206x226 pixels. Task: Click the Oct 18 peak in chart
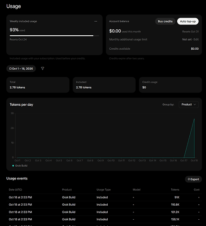[194, 119]
